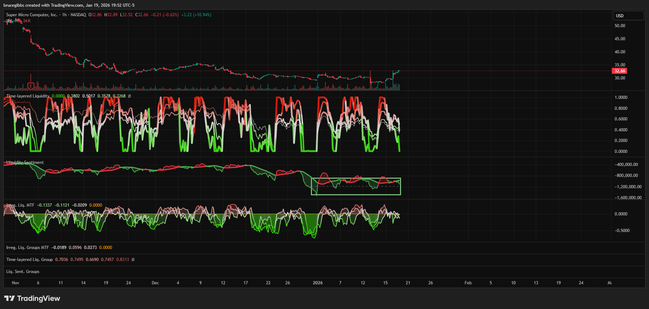
Task: Select the Liquidity Sentiment indicator label
Action: pyautogui.click(x=25, y=162)
